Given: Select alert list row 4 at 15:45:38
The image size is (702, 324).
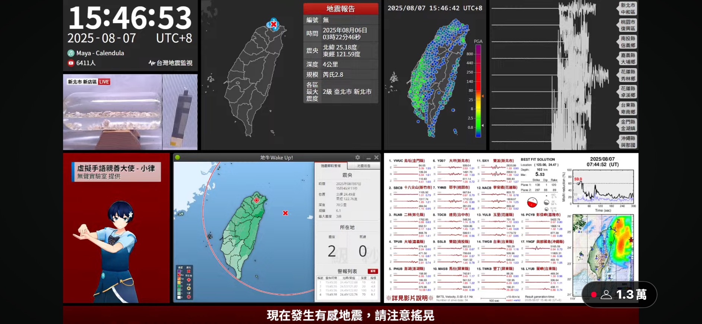Looking at the screenshot, I should pyautogui.click(x=347, y=295).
